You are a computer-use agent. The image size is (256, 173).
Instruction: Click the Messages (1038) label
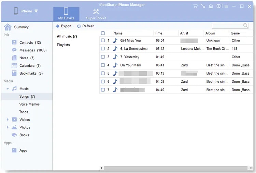pos(33,50)
